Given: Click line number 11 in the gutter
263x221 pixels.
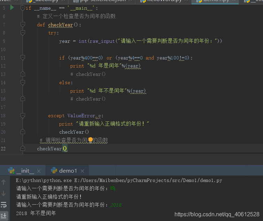Looking at the screenshot, I should pyautogui.click(x=3, y=58).
